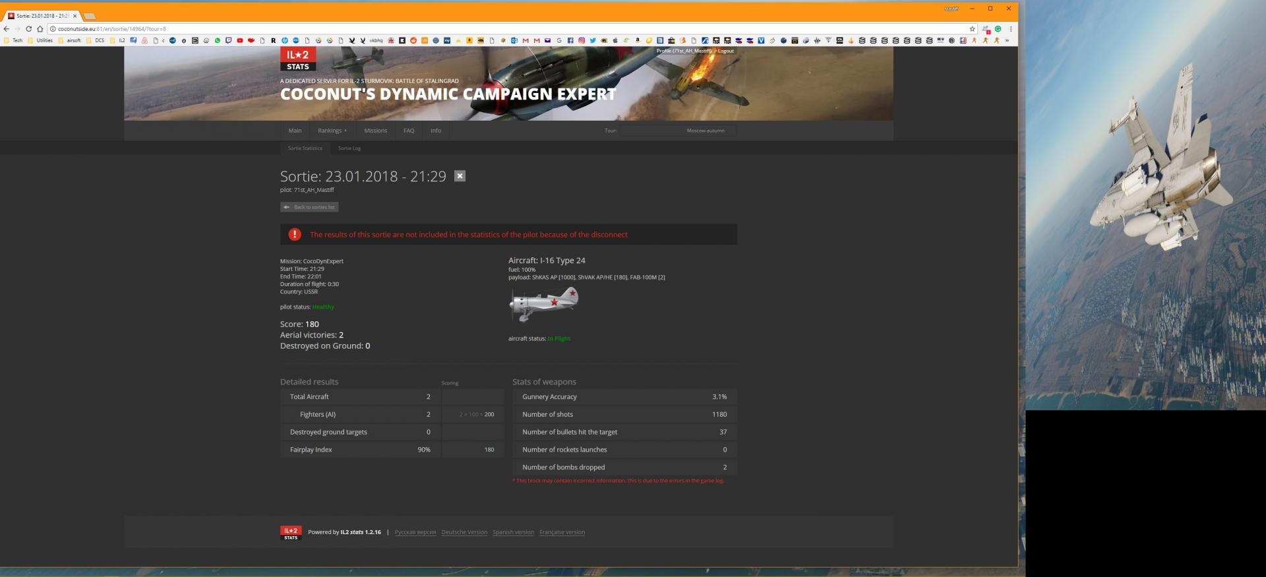Switch to Русская версия
The width and height of the screenshot is (1266, 577).
coord(415,532)
